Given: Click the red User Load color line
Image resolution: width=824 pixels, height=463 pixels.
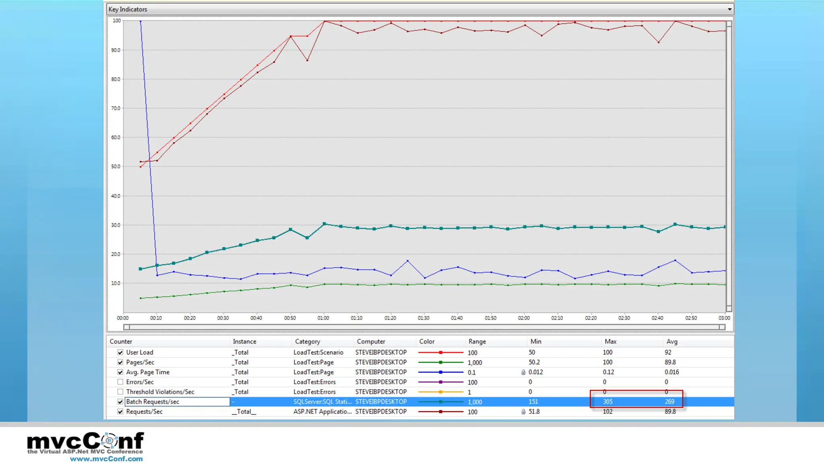Looking at the screenshot, I should click(440, 352).
